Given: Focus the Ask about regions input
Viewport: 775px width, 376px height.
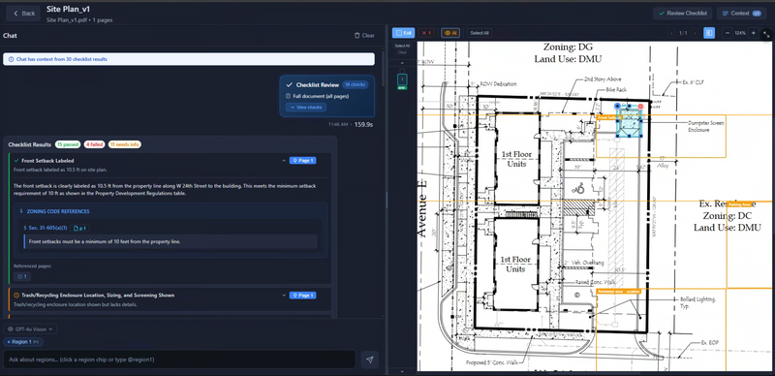Looking at the screenshot, I should (179, 360).
